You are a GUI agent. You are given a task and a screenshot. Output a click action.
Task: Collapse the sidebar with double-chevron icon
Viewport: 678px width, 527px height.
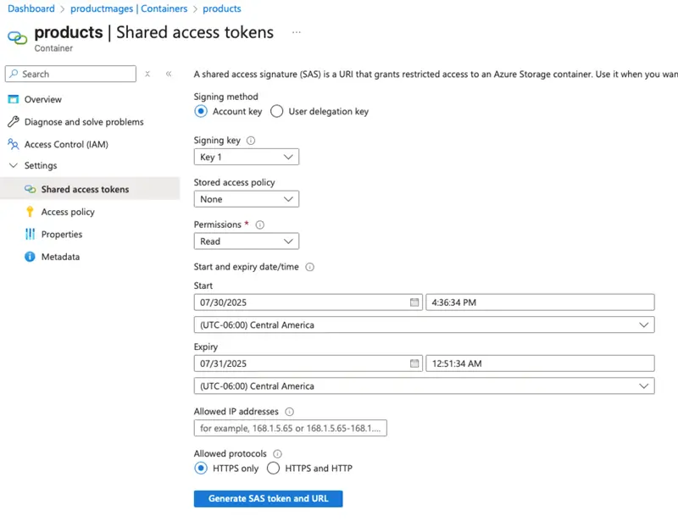pos(169,74)
